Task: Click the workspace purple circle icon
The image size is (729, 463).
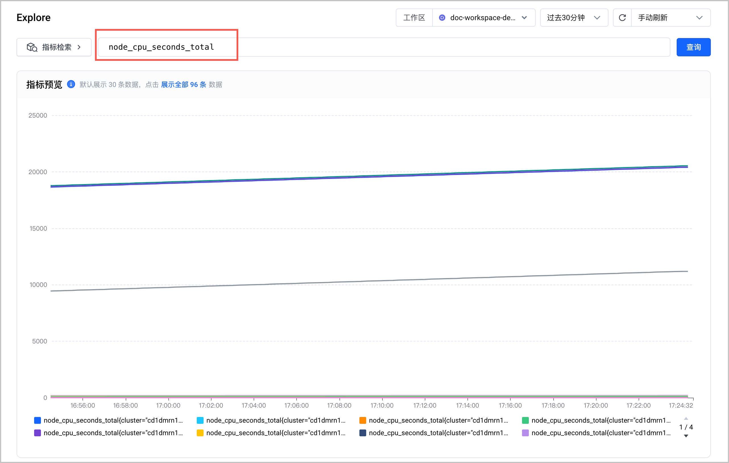Action: [442, 18]
